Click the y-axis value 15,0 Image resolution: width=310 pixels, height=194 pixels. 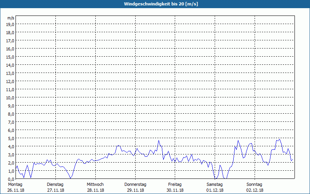(x=10, y=57)
